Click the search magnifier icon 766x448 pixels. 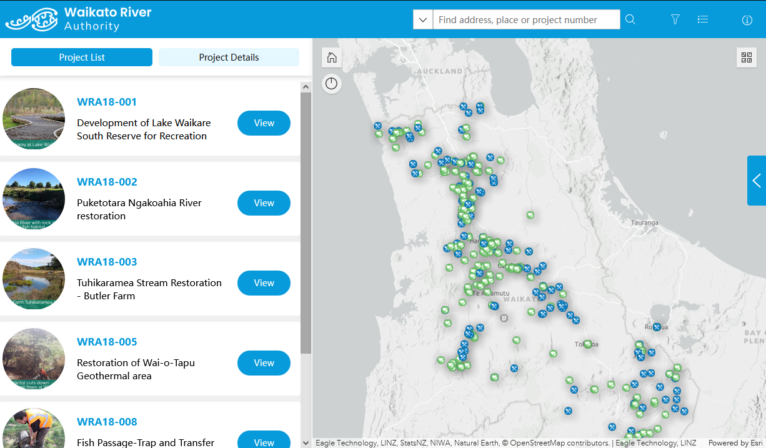630,19
